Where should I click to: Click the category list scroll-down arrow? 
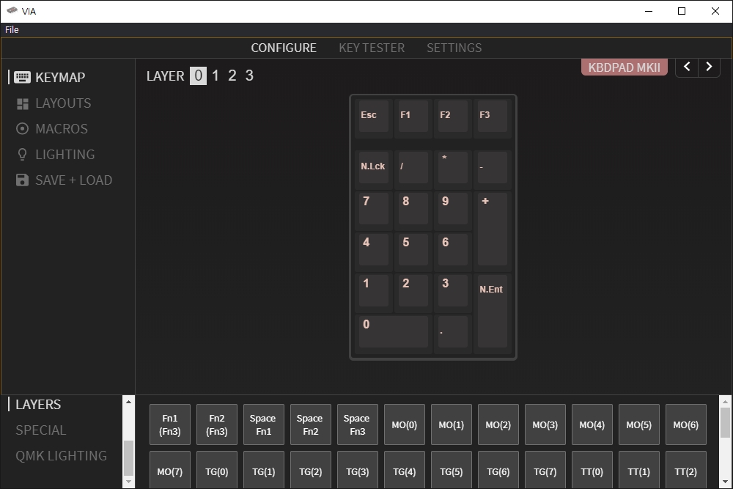tap(128, 482)
